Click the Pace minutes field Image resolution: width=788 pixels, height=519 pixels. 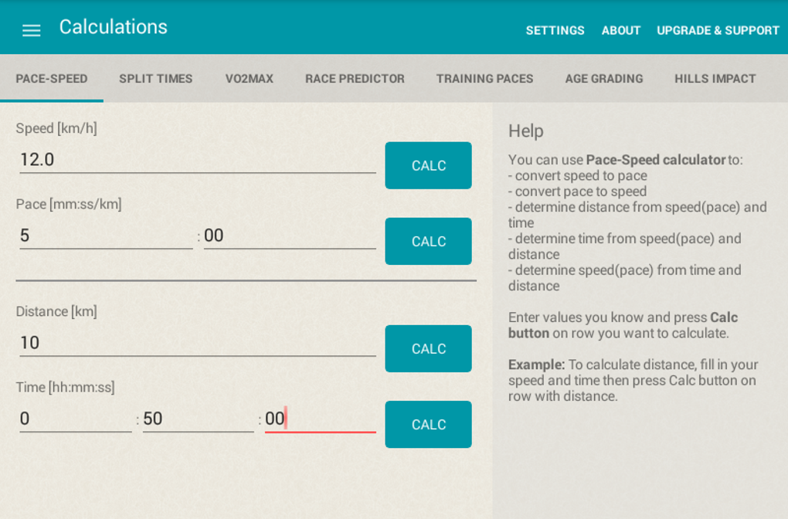click(x=106, y=236)
